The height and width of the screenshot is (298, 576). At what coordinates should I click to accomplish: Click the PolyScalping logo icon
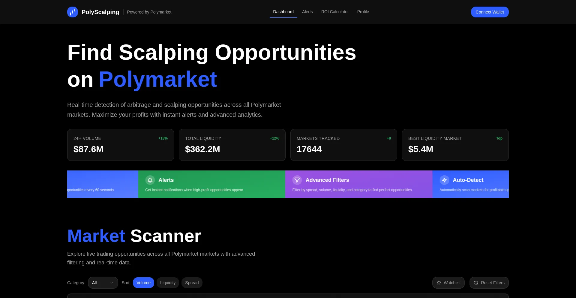pyautogui.click(x=73, y=12)
